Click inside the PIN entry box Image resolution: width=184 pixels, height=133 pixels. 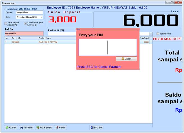point(108,47)
